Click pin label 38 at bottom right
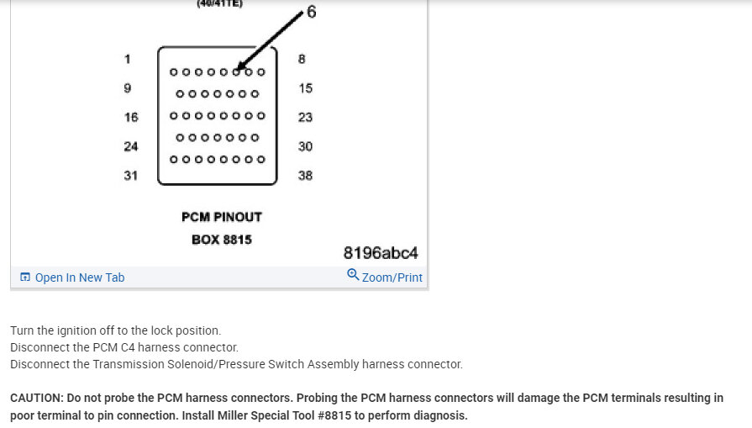The image size is (752, 428). pyautogui.click(x=305, y=176)
